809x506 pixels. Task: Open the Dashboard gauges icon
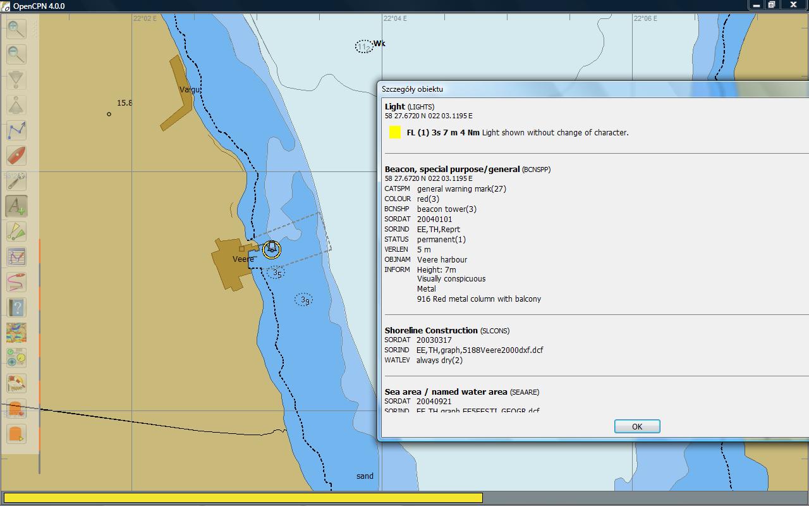[16, 358]
